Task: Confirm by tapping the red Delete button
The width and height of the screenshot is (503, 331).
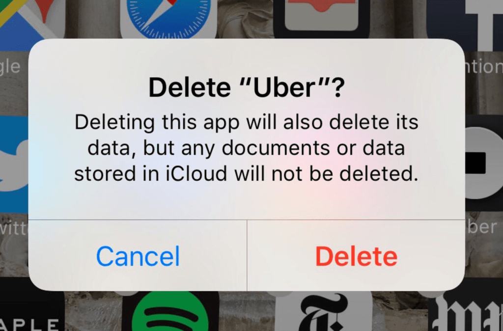Action: tap(356, 256)
